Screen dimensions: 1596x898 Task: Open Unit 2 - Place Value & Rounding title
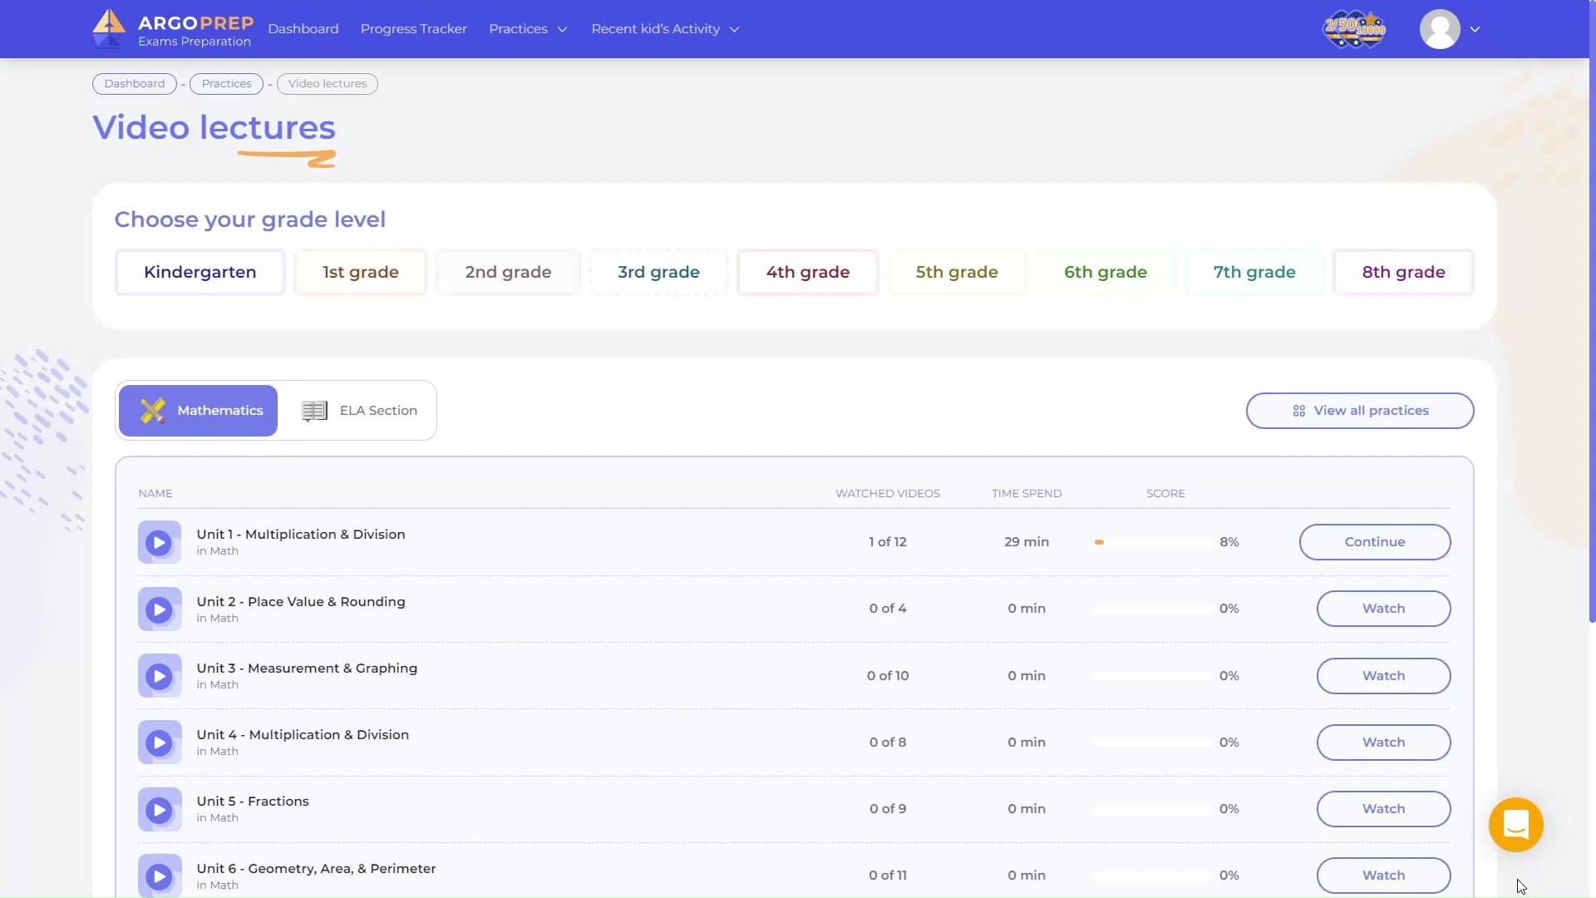(x=301, y=602)
